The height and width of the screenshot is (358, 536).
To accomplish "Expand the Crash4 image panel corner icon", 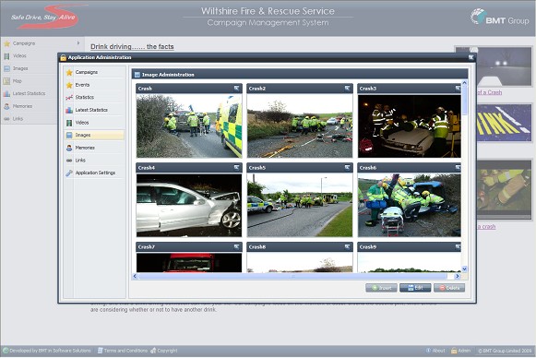I will coord(236,168).
